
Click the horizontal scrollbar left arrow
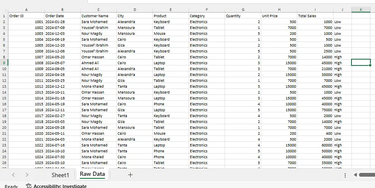pos(355,175)
